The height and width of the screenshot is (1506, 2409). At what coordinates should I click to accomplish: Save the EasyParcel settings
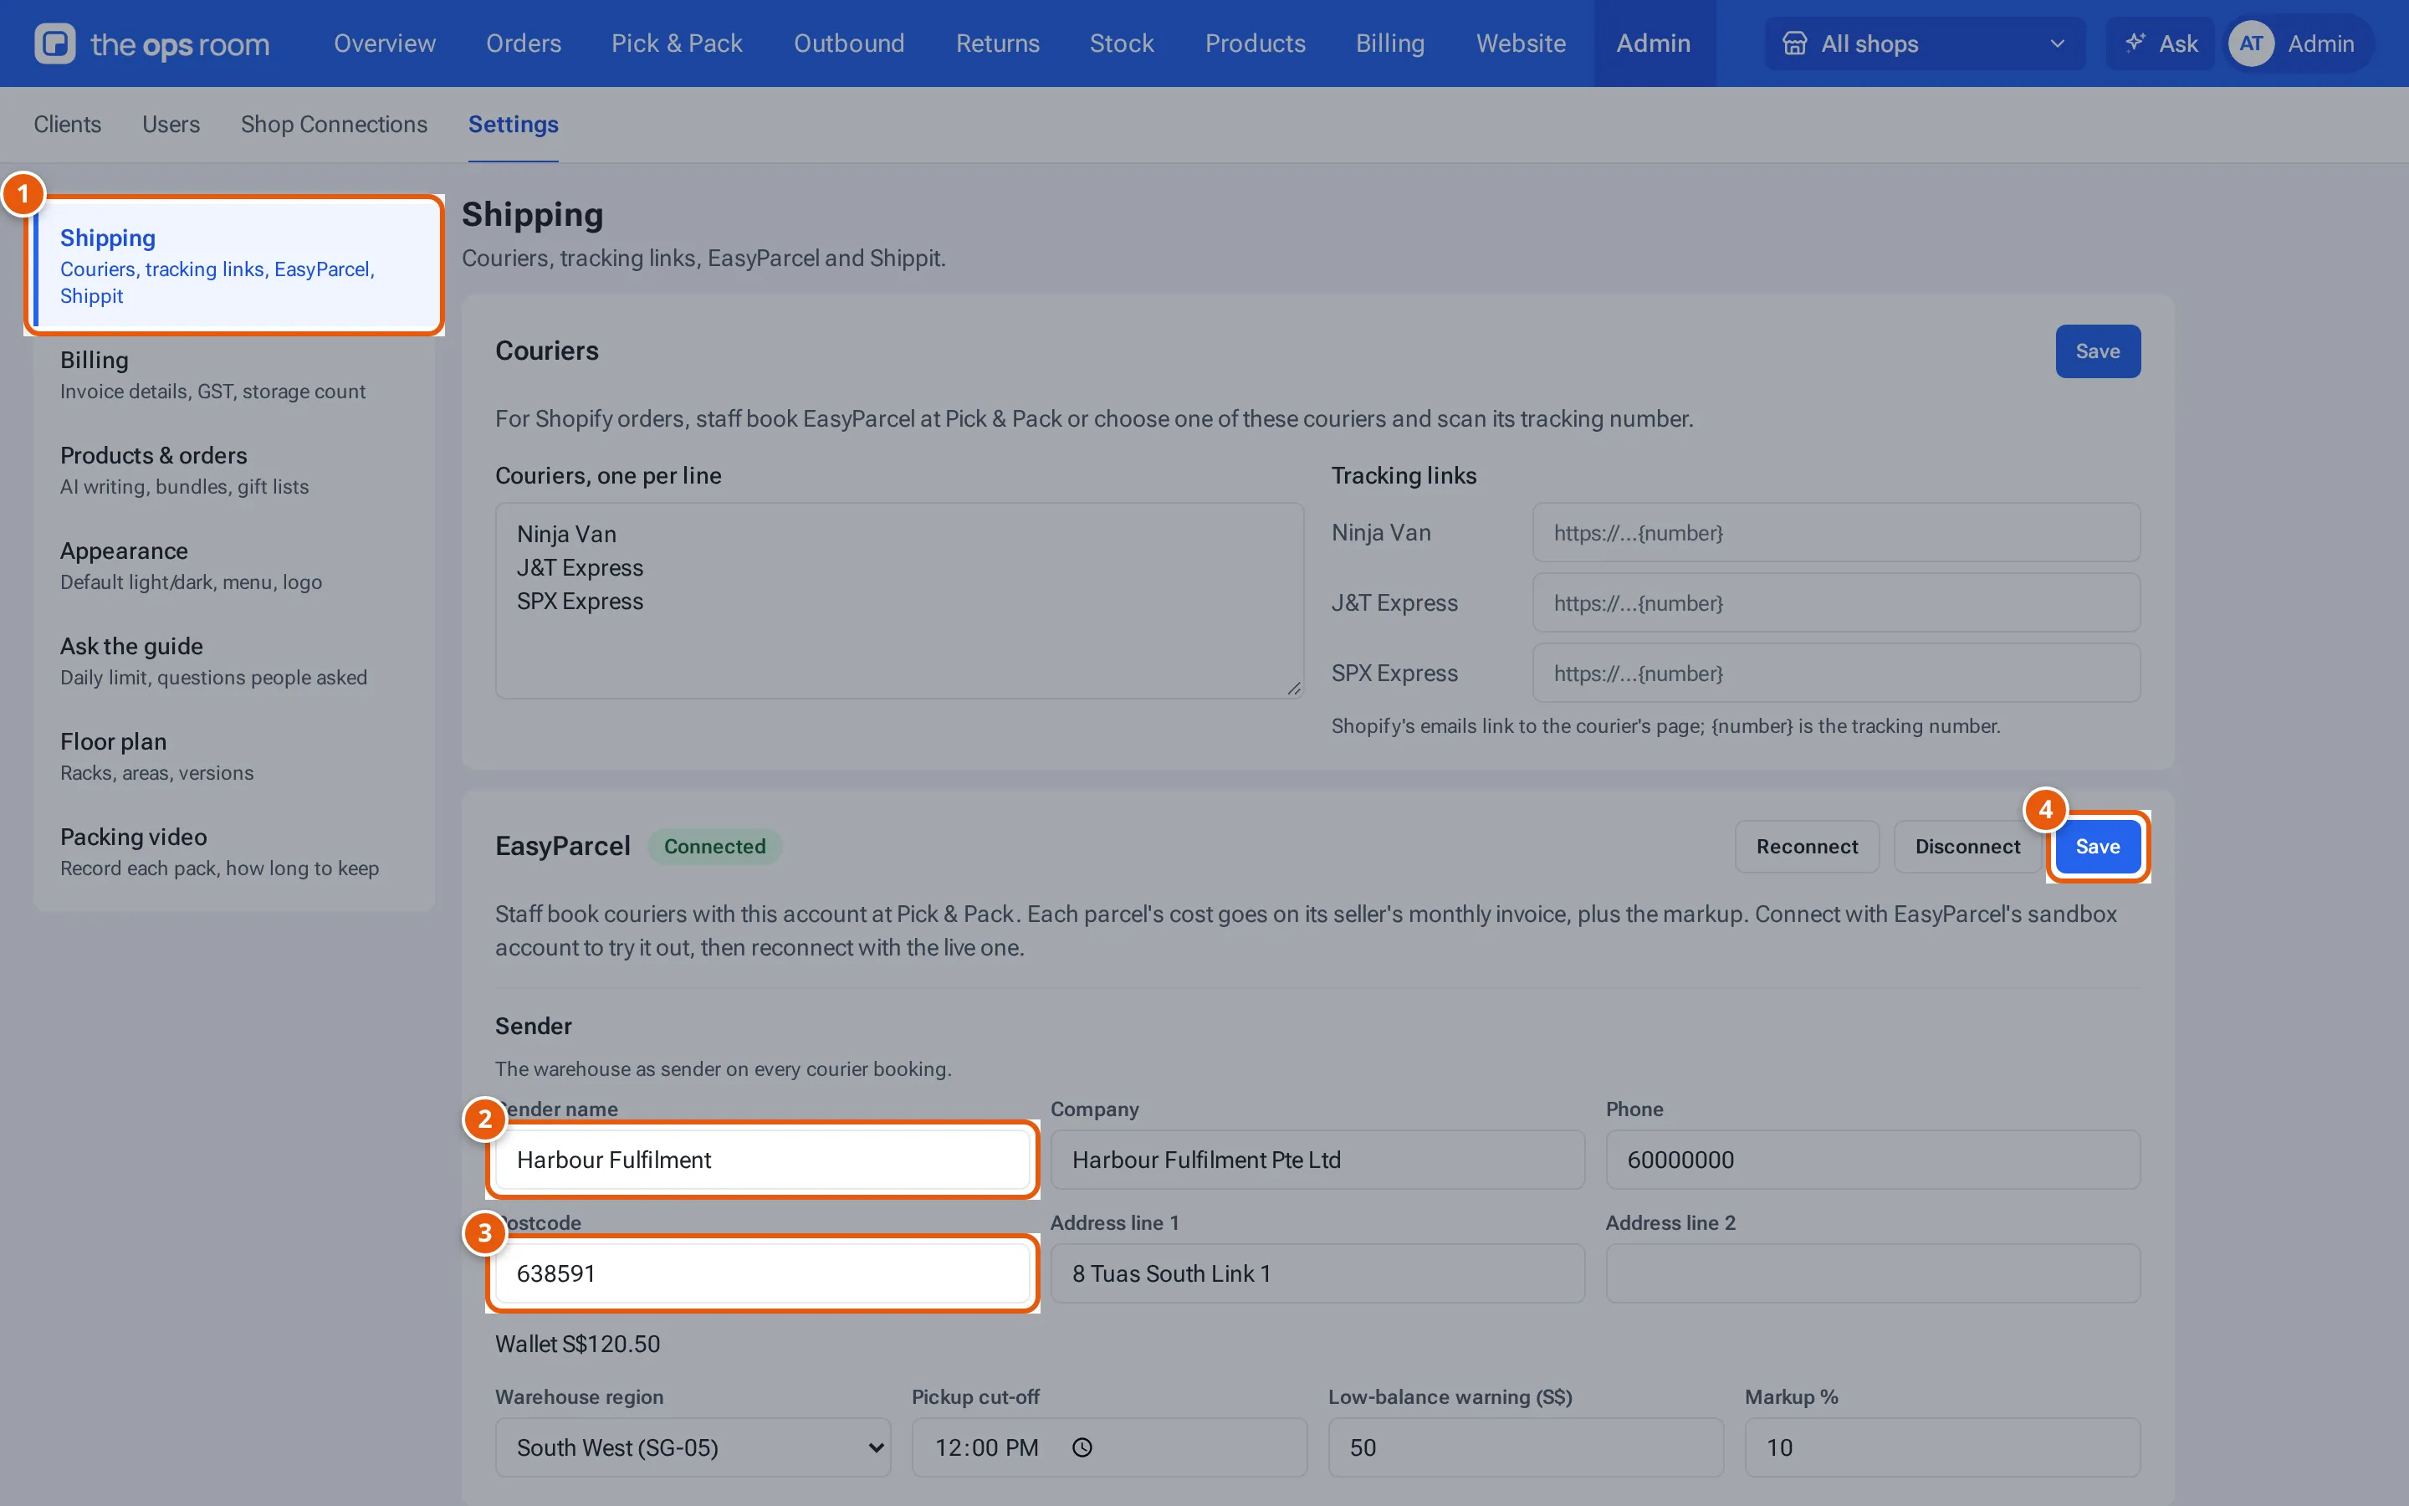pyautogui.click(x=2098, y=846)
